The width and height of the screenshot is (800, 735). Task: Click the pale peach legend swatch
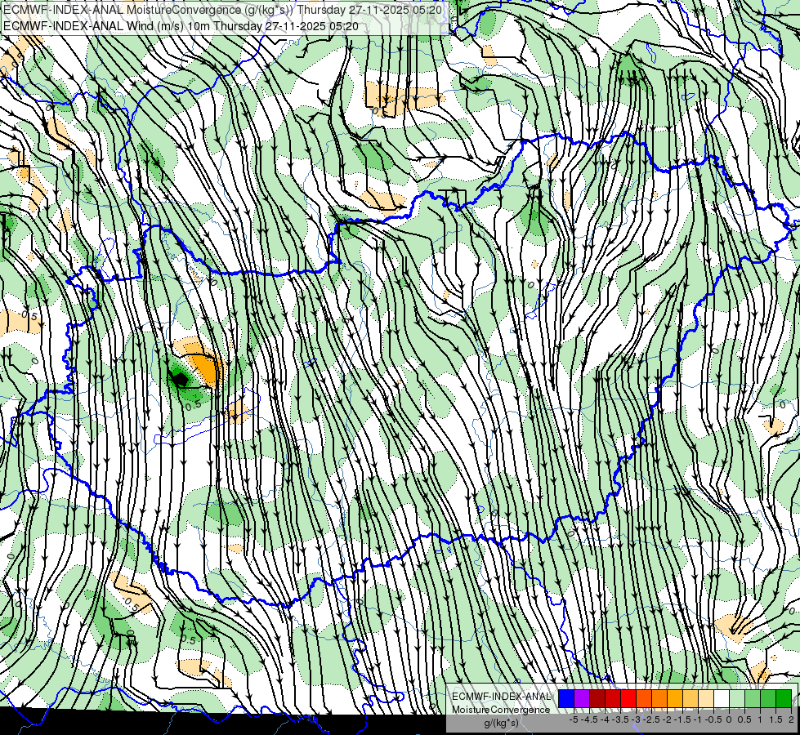coord(706,699)
